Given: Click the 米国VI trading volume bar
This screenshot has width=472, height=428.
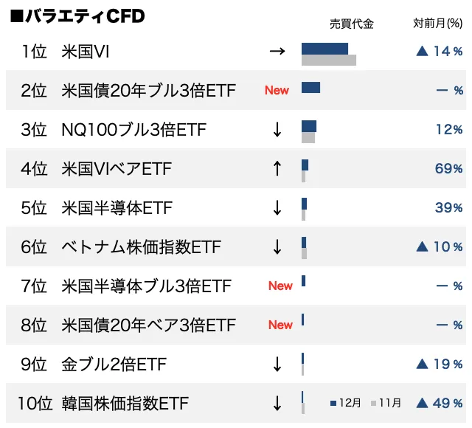Looking at the screenshot, I should click(325, 49).
